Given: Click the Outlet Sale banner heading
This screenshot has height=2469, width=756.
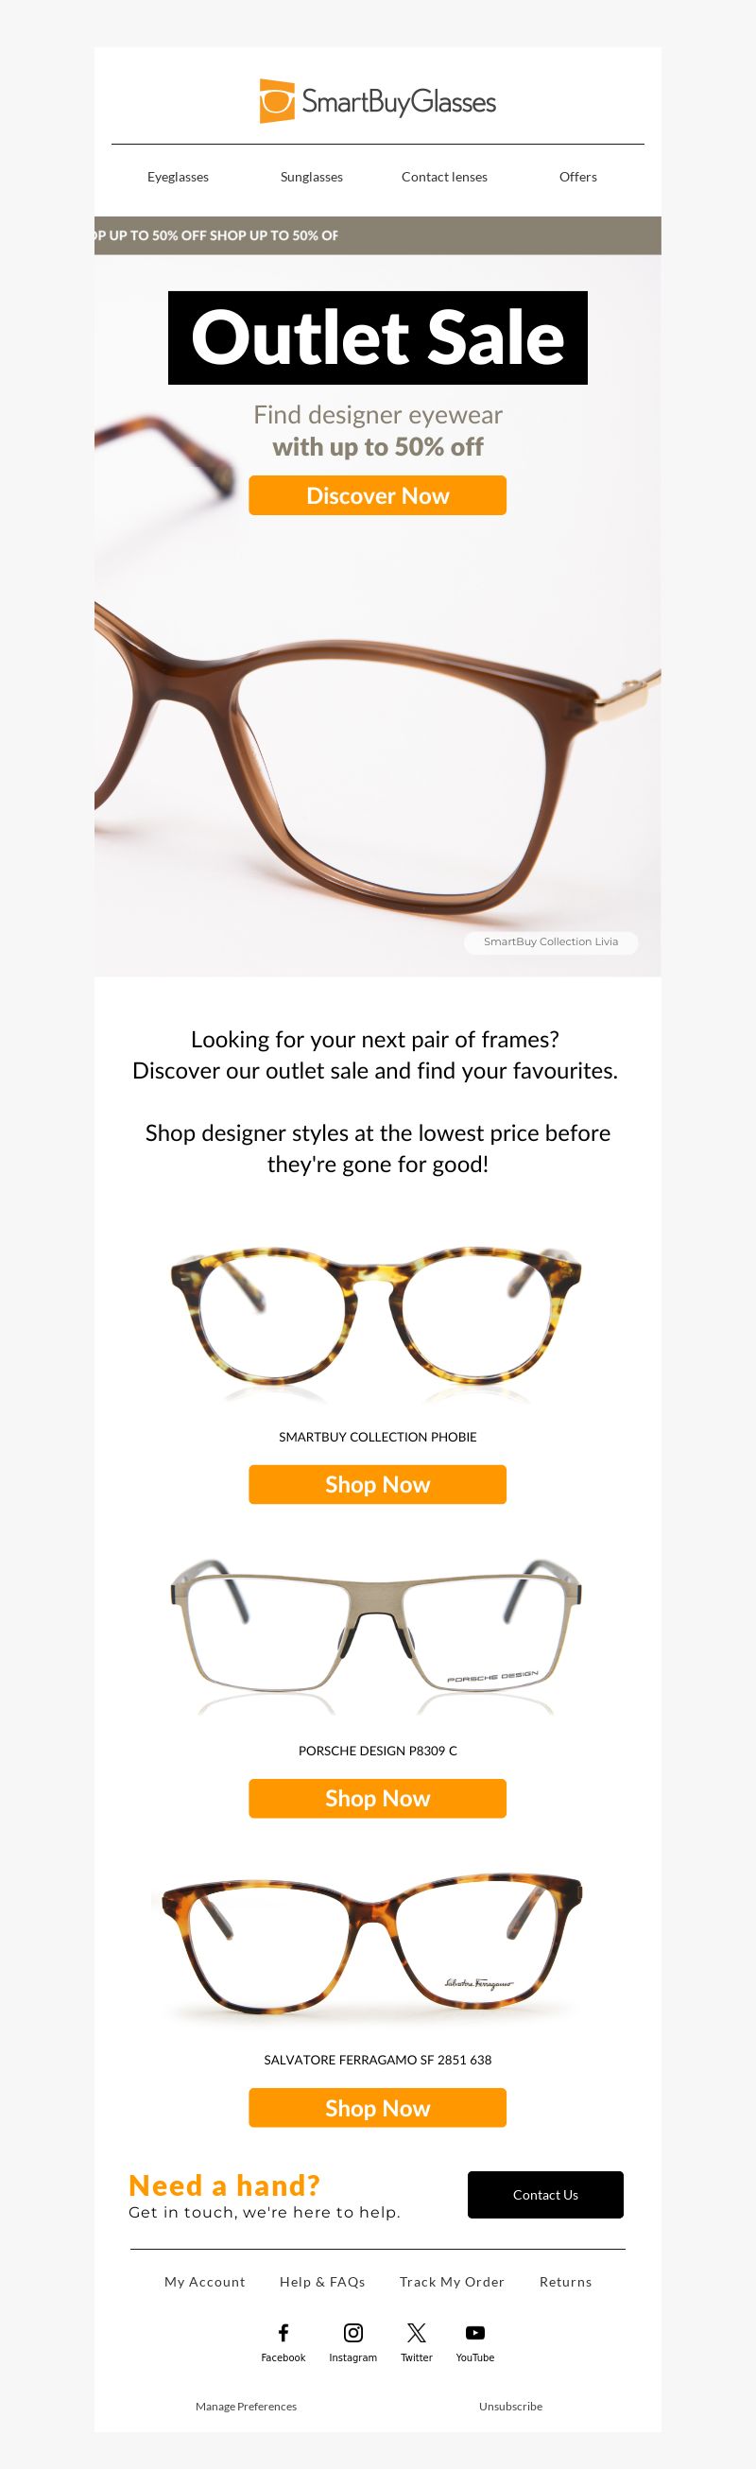Looking at the screenshot, I should coord(377,337).
